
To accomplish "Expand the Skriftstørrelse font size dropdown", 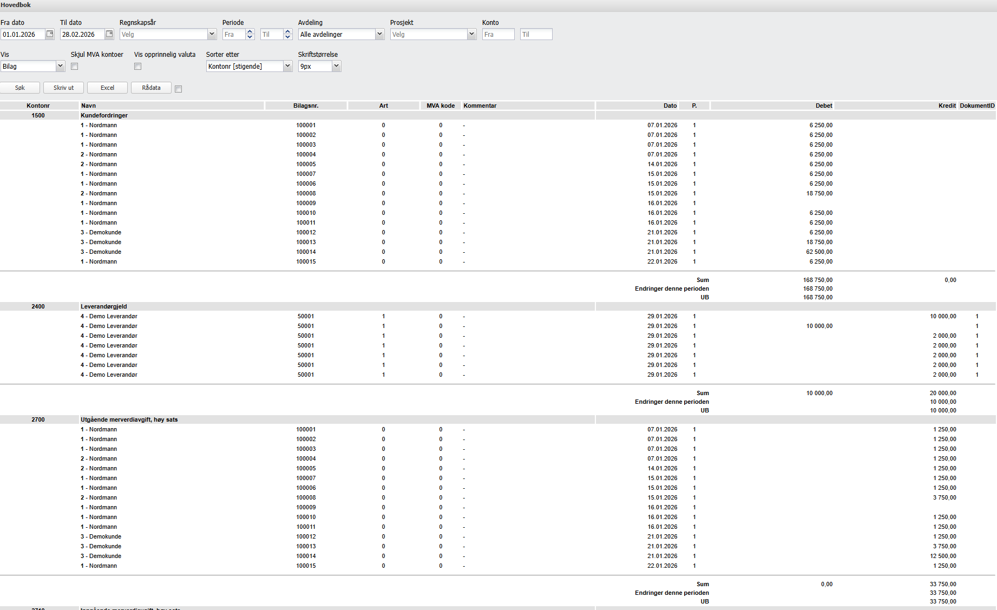I will click(336, 66).
